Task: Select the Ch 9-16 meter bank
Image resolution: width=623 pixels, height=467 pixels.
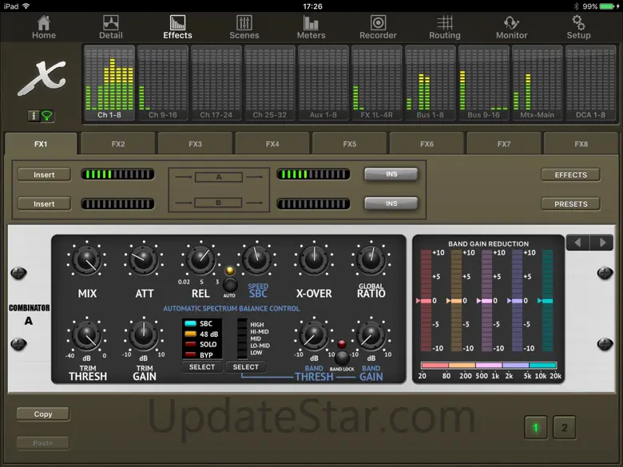Action: coord(163,82)
